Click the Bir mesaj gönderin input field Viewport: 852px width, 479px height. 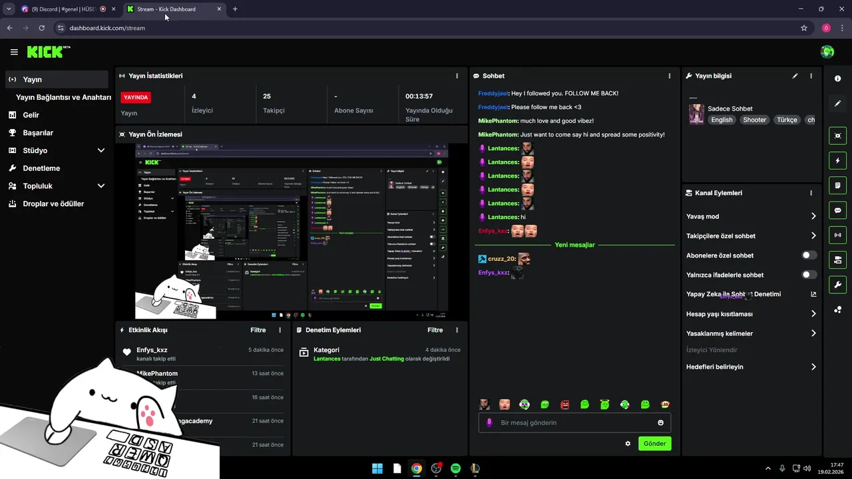pyautogui.click(x=574, y=422)
